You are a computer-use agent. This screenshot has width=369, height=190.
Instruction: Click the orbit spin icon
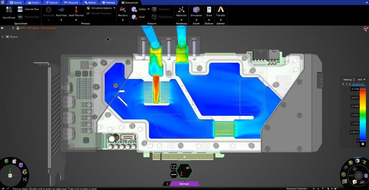[25, 172]
